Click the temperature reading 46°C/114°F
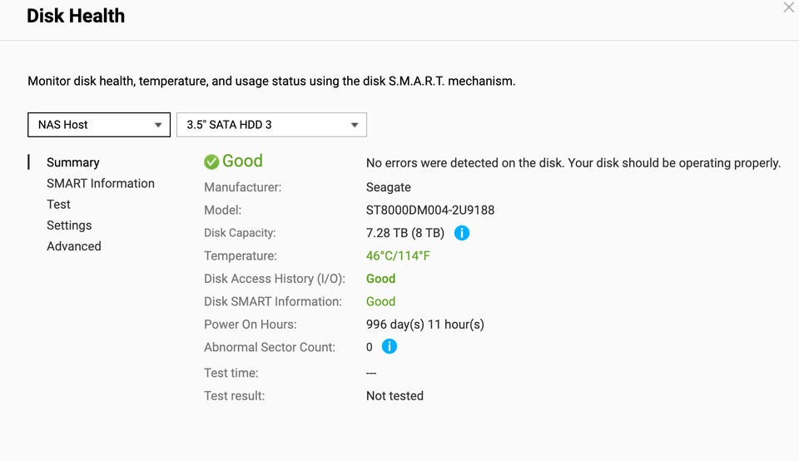The height and width of the screenshot is (461, 799). (x=398, y=255)
